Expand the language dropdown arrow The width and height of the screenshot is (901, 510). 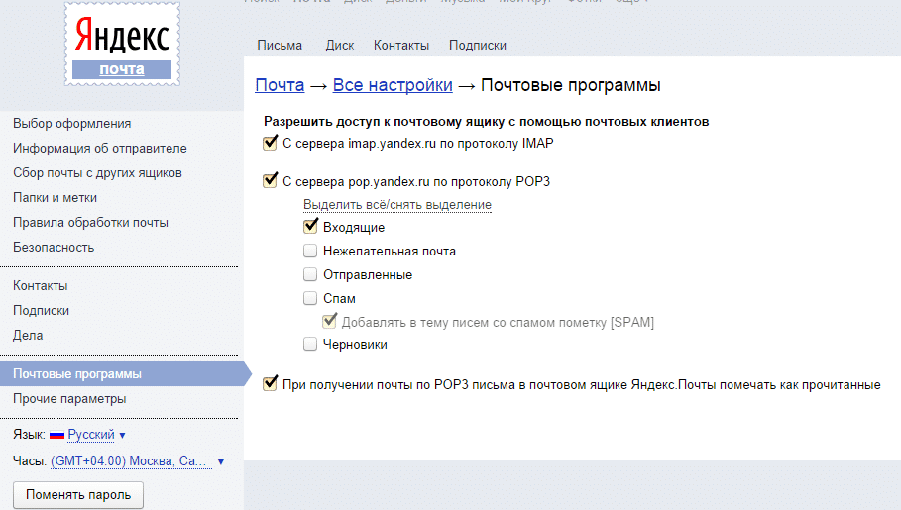tap(122, 436)
